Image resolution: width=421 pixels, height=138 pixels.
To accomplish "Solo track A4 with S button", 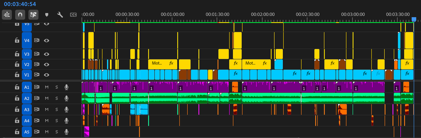I will tap(56, 121).
